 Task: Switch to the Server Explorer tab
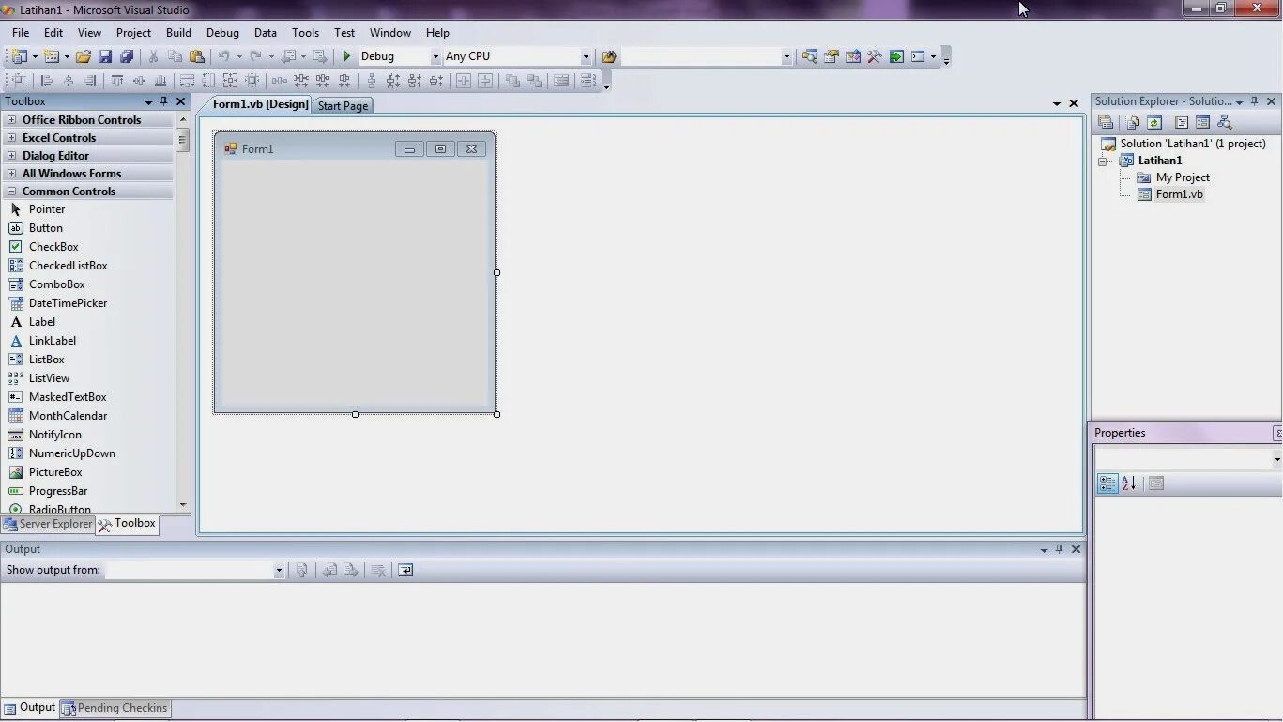(x=48, y=524)
